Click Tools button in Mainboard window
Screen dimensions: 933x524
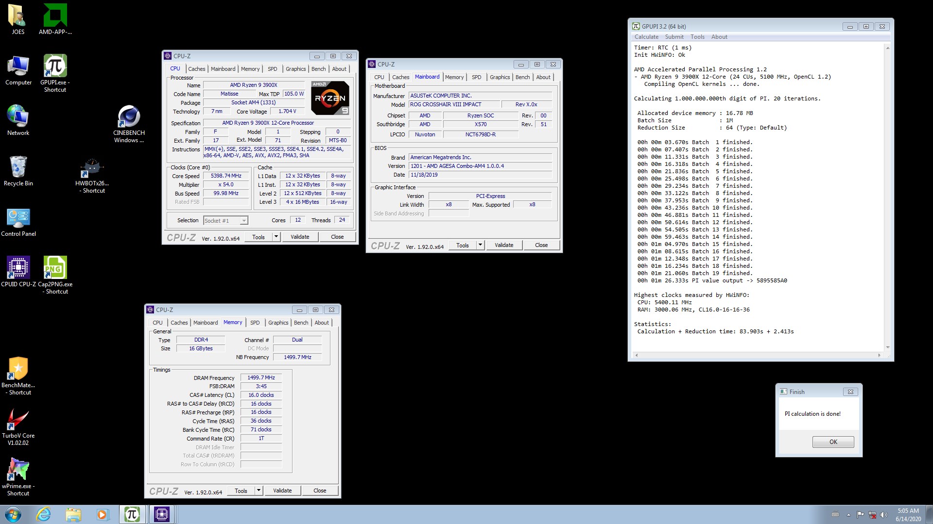pyautogui.click(x=463, y=245)
